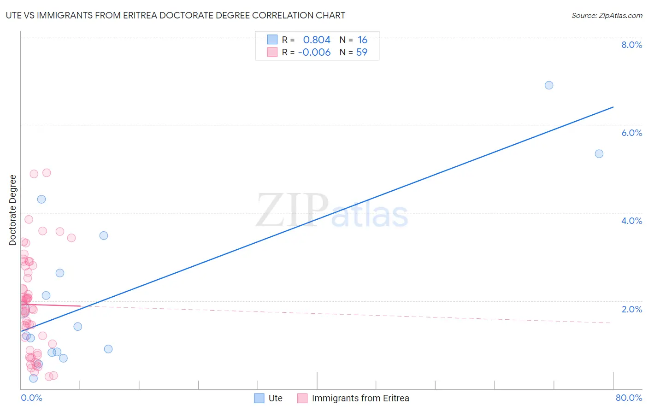The height and width of the screenshot is (411, 648).
Task: Click the topmost pink Eritrea data point
Action: pyautogui.click(x=47, y=173)
